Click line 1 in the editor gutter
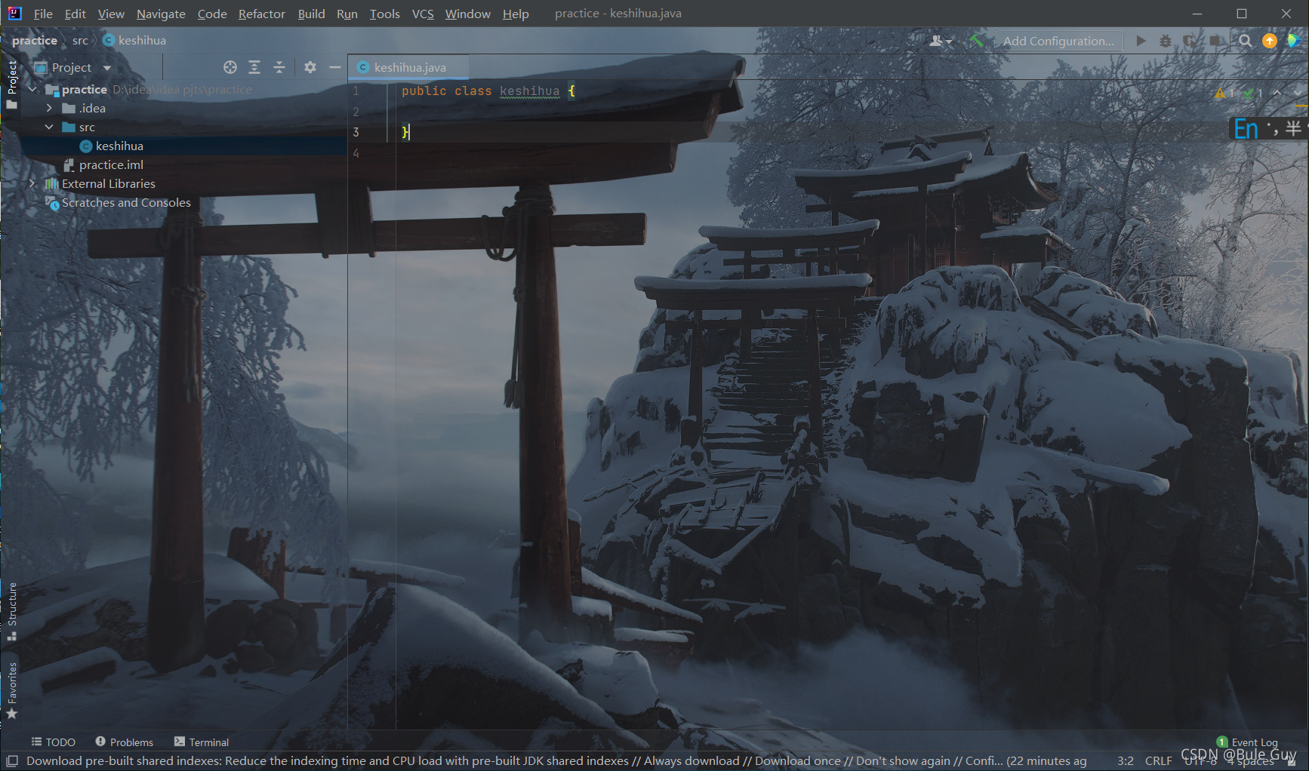This screenshot has height=771, width=1309. [x=356, y=91]
